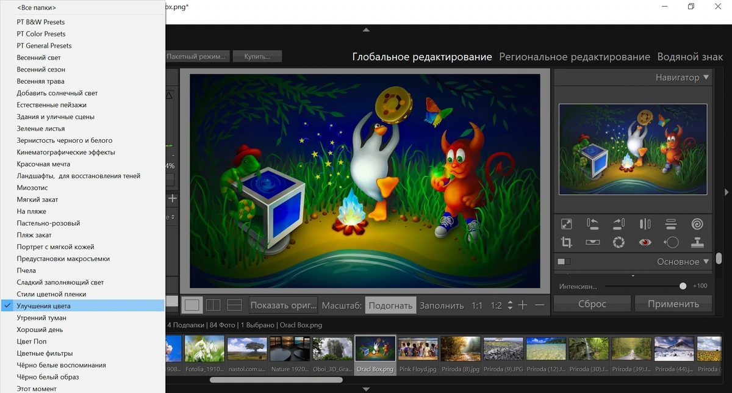This screenshot has width=732, height=393.
Task: Set zoom scale to 1:1
Action: pyautogui.click(x=477, y=305)
